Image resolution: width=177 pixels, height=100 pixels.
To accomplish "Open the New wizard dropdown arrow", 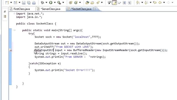I will pyautogui.click(x=11, y=2).
